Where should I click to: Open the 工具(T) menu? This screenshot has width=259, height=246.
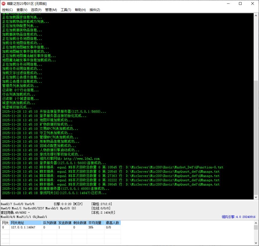(66, 10)
